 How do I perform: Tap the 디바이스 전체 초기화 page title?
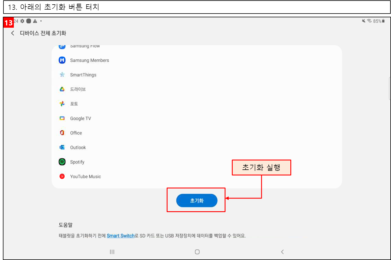(43, 33)
